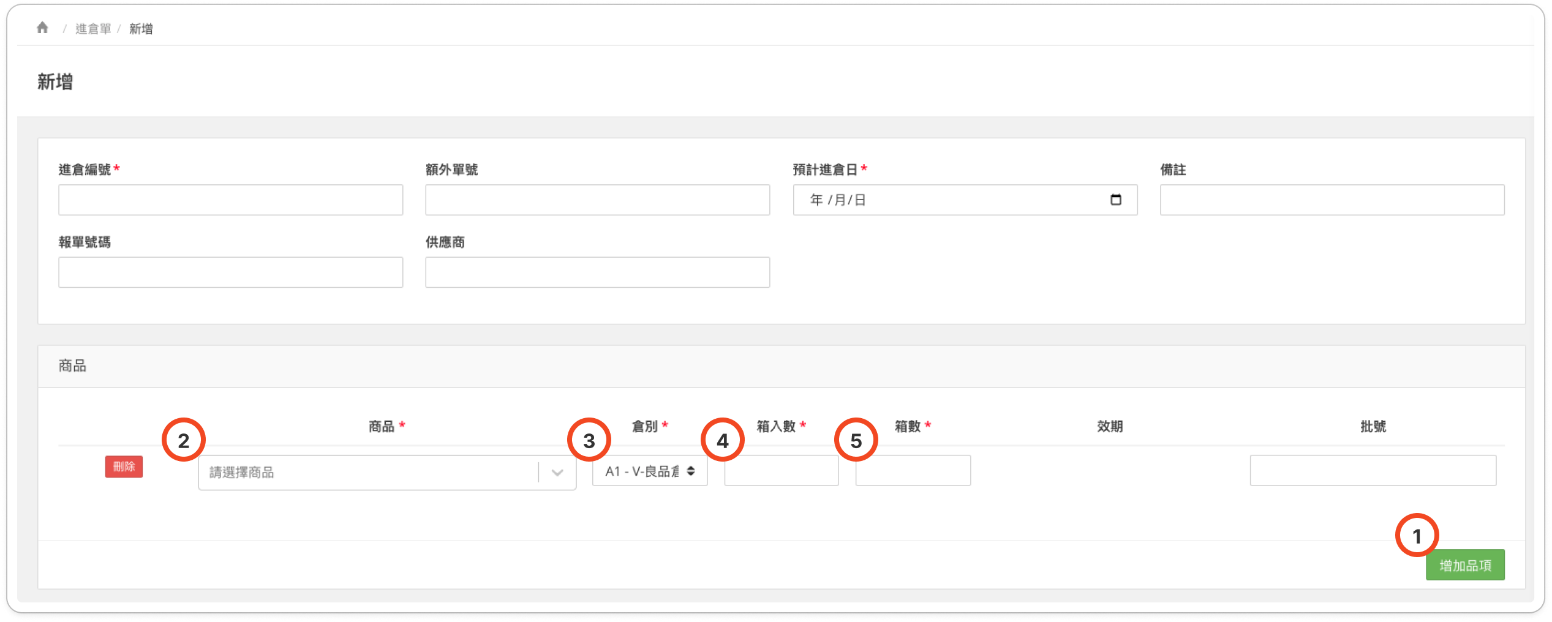The width and height of the screenshot is (1552, 622).
Task: Click the 箱數 input box
Action: (913, 471)
